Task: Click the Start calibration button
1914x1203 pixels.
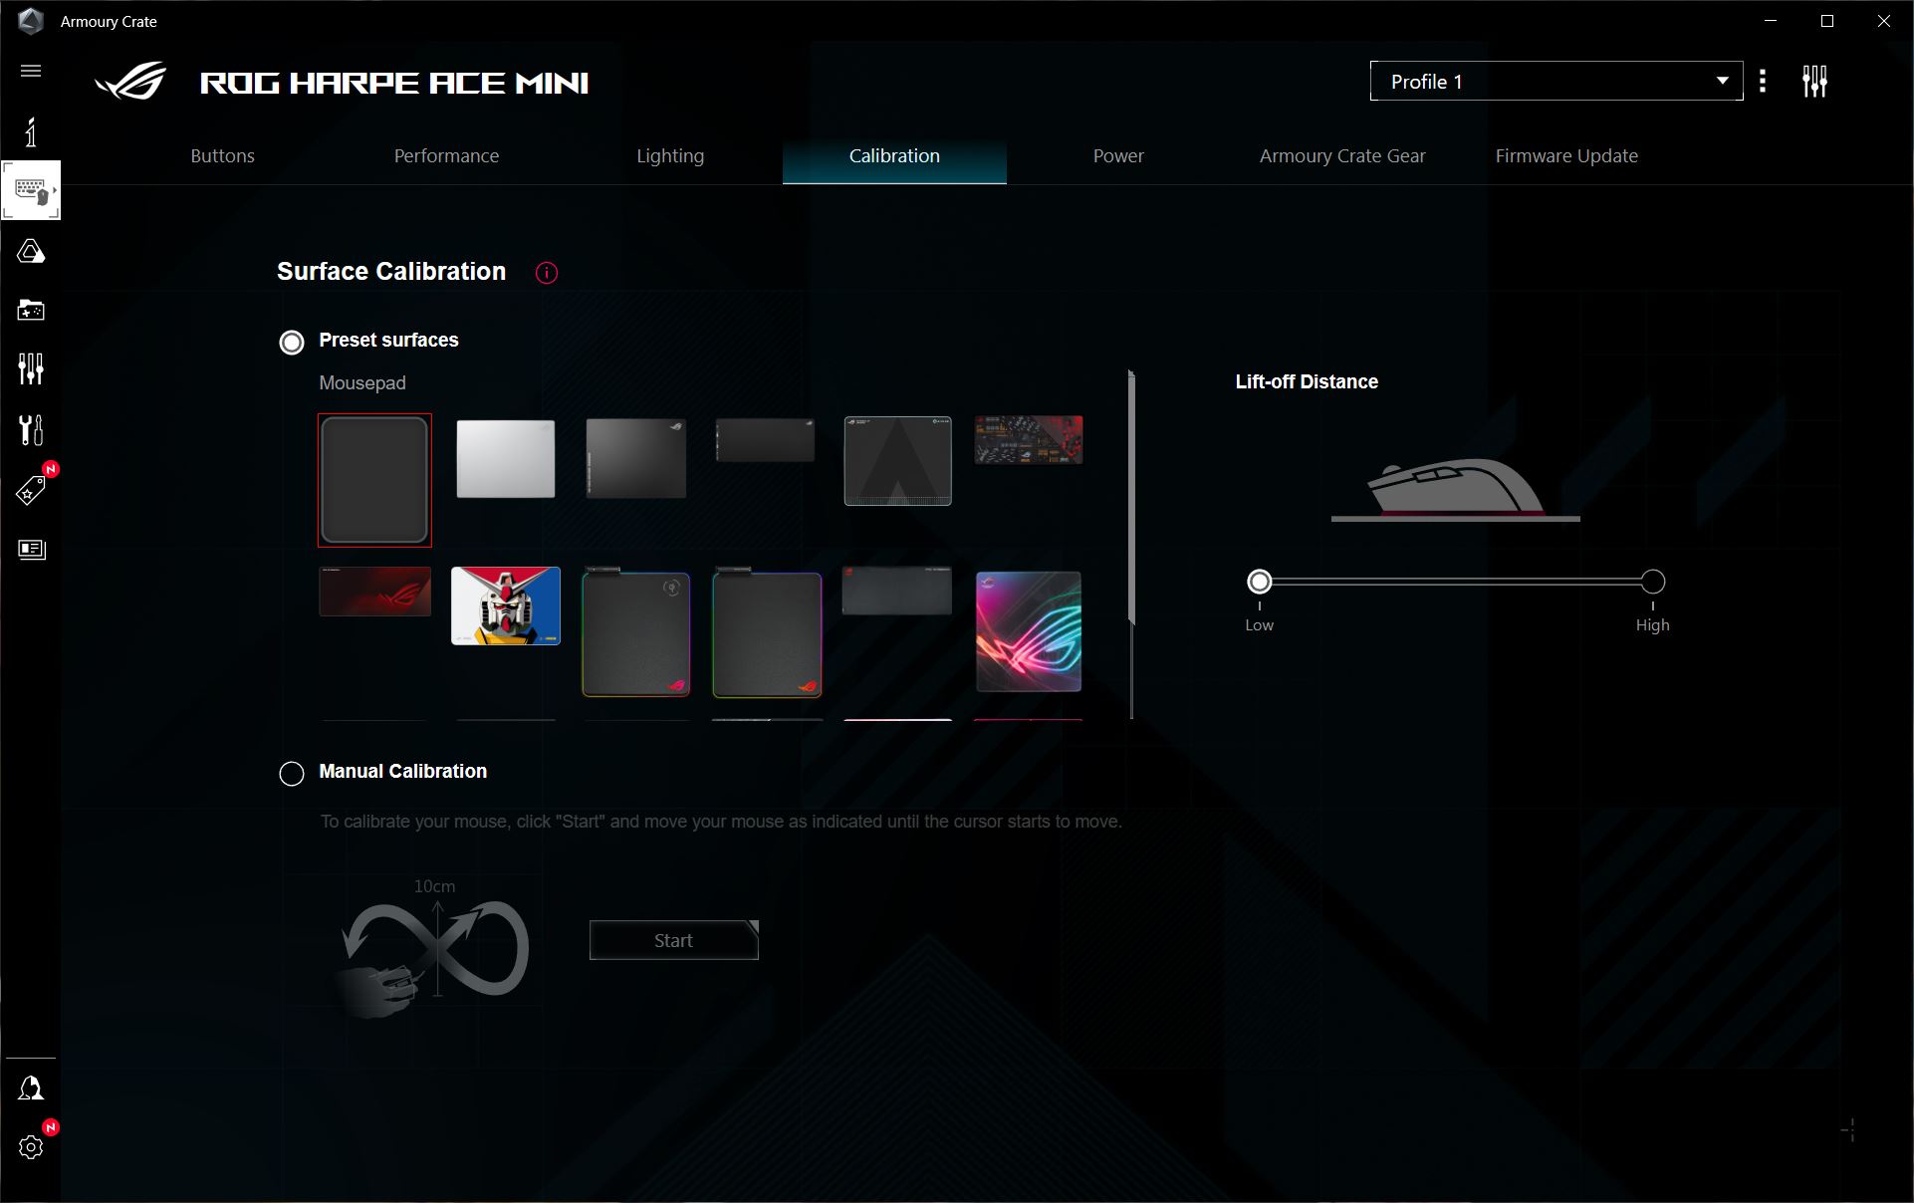Action: point(674,940)
